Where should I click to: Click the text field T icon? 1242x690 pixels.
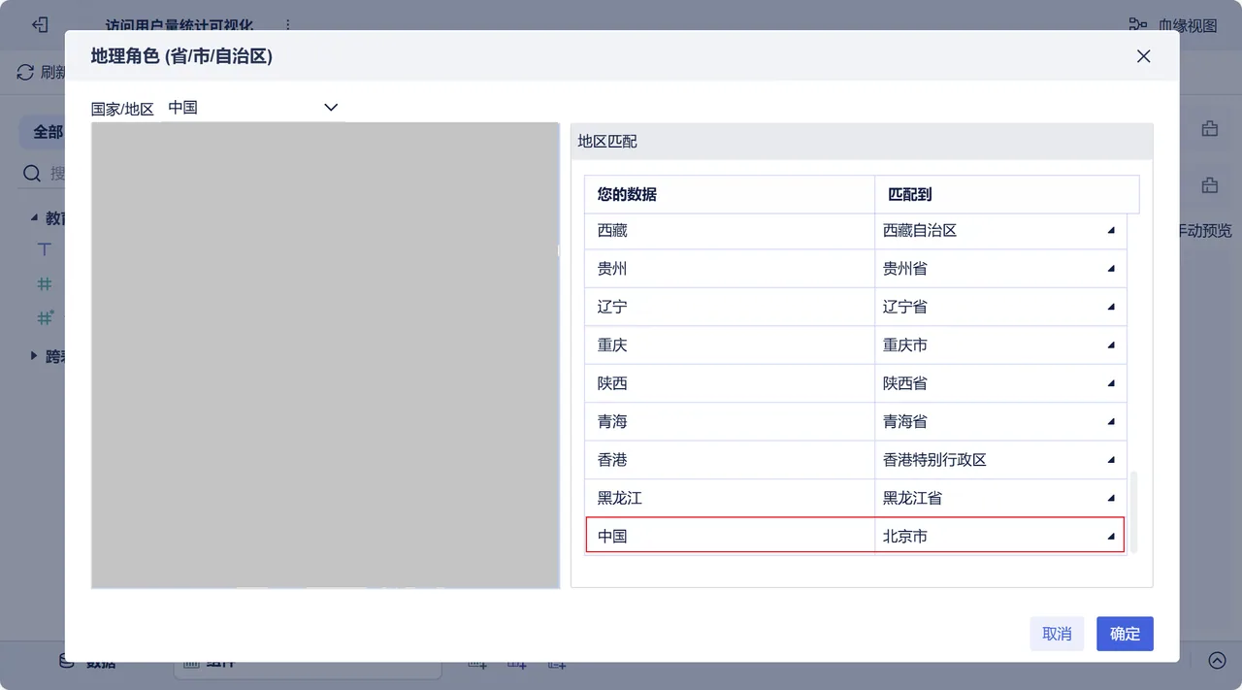point(44,249)
